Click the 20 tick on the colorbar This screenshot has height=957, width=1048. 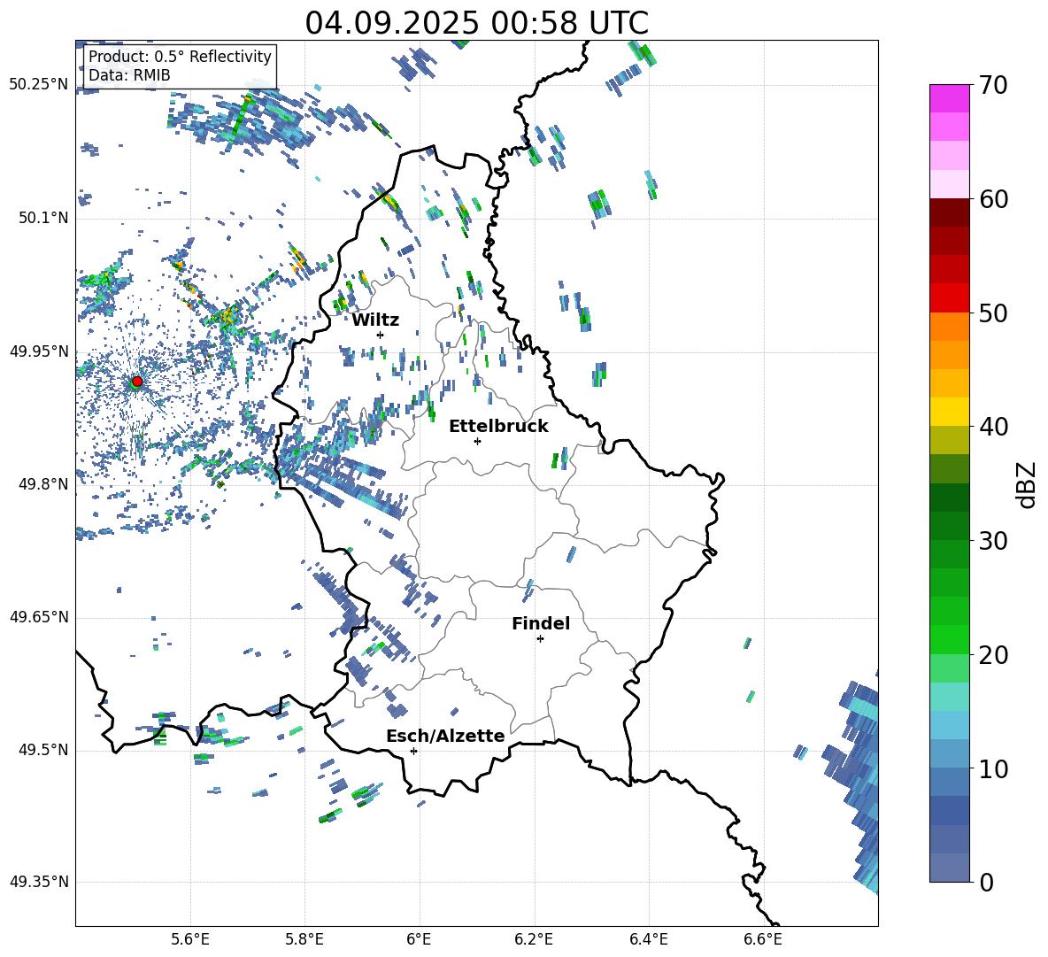[x=993, y=654]
